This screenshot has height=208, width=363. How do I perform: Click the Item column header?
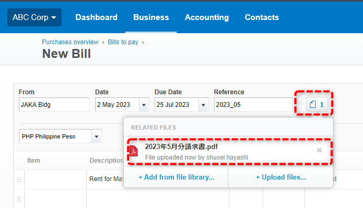pos(34,160)
